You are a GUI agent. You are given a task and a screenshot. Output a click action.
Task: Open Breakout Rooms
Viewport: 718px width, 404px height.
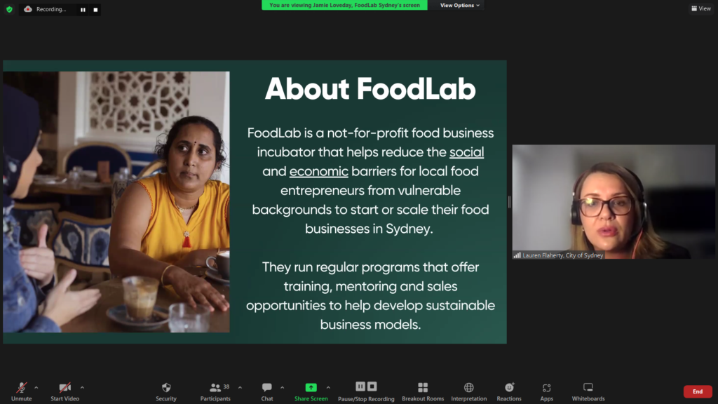pyautogui.click(x=423, y=391)
